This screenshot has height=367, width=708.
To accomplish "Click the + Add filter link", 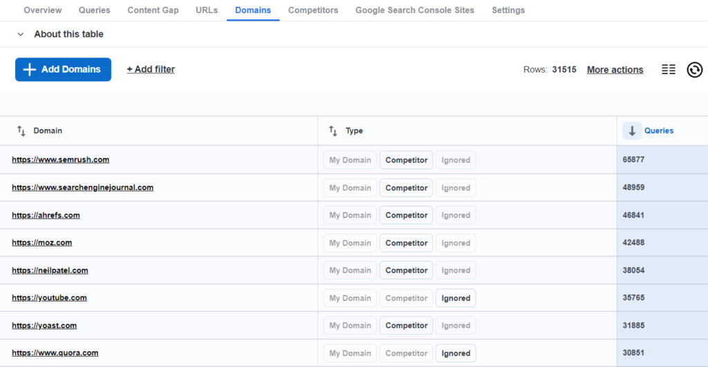I will coord(151,70).
